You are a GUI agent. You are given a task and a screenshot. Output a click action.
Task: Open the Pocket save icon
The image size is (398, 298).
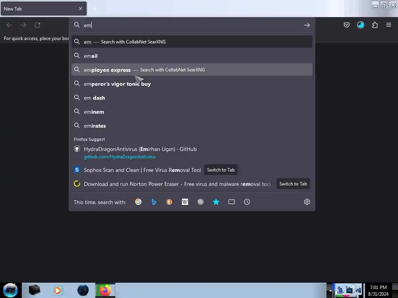click(346, 25)
